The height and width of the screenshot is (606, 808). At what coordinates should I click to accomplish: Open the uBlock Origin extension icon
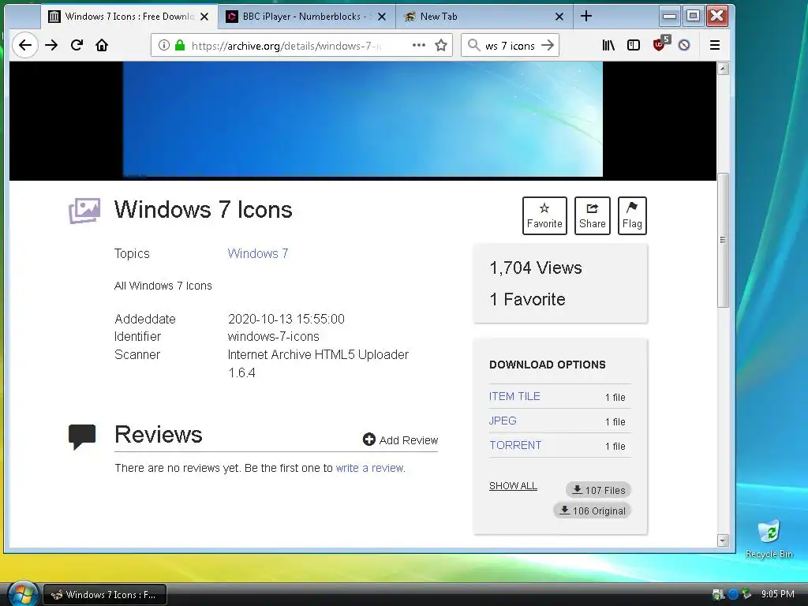point(660,44)
